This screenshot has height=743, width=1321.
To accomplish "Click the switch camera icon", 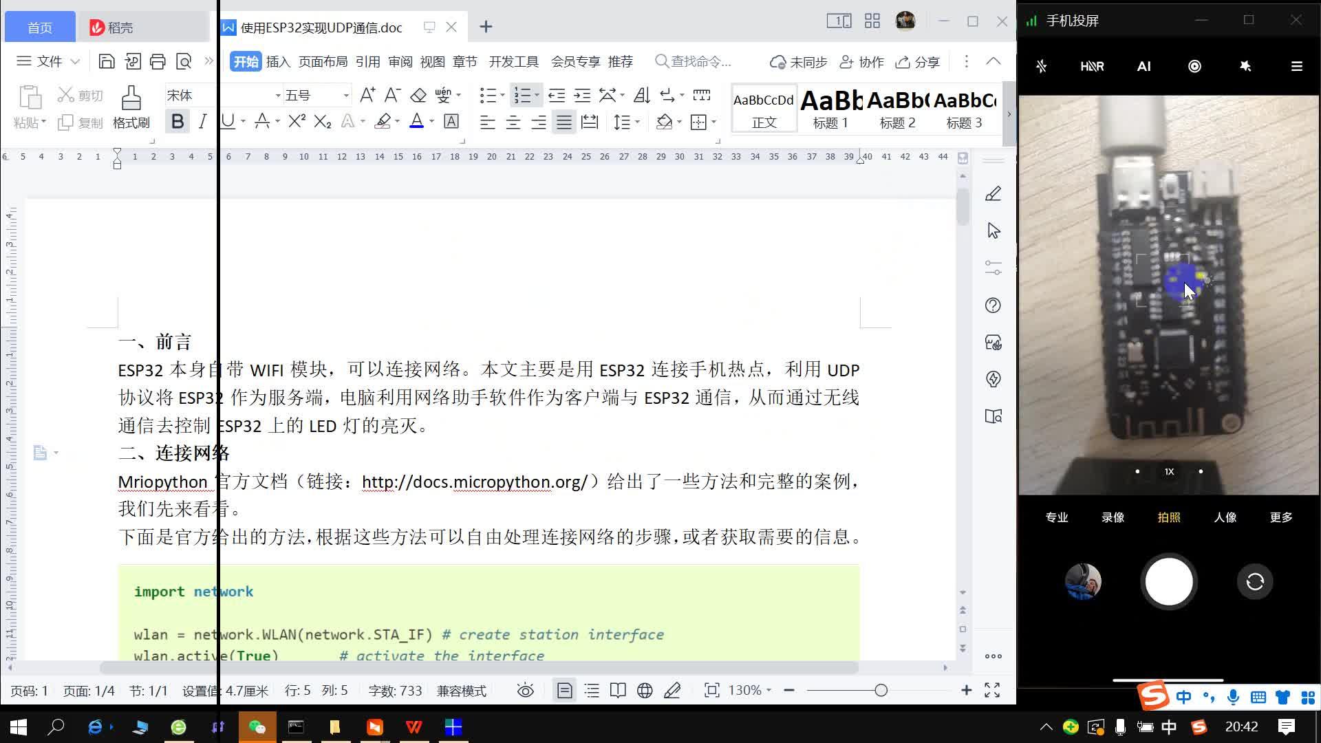I will click(x=1254, y=581).
